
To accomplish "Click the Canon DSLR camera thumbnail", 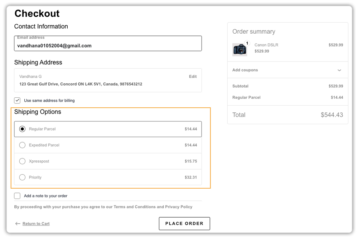I will pyautogui.click(x=240, y=49).
